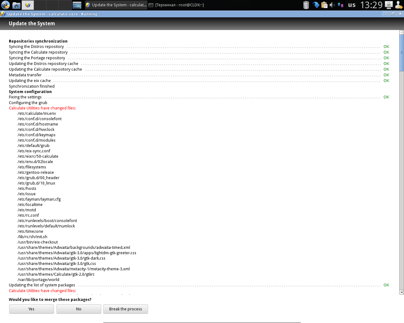Viewport: 404px width, 323px height.
Task: Click Updating the eix cache line
Action: pyautogui.click(x=30, y=81)
